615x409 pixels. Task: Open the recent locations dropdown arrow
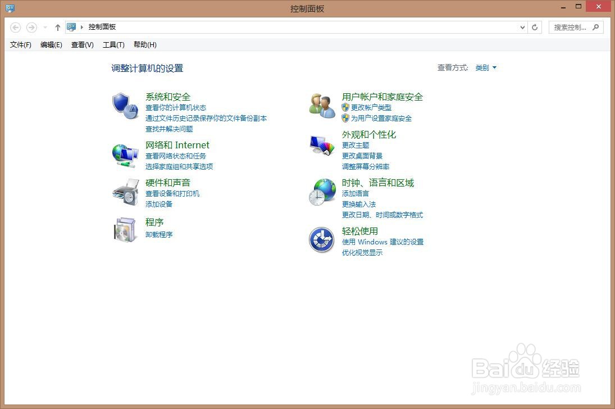45,27
